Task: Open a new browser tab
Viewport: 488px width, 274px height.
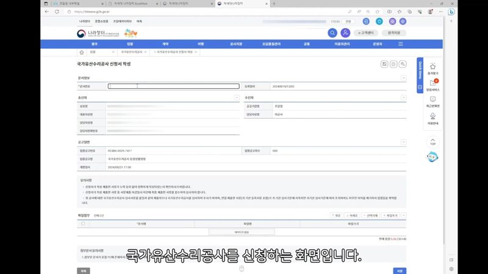Action: (x=274, y=4)
